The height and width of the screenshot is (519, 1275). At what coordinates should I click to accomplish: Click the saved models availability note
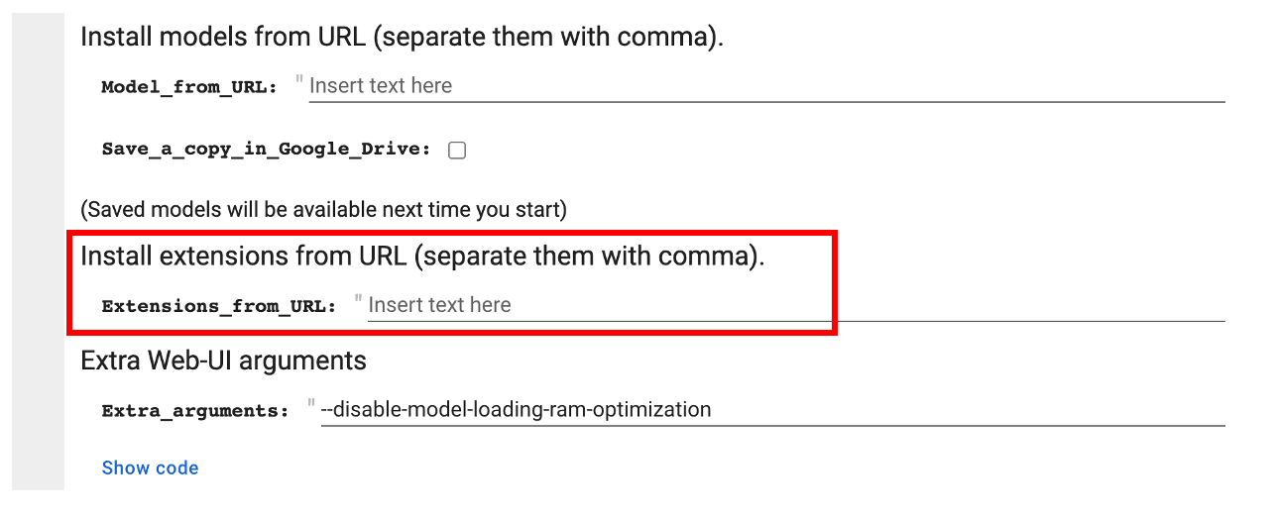coord(323,209)
